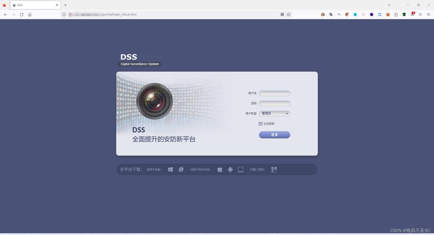Show more toolbar items via overflow chevron
434x235 pixels.
[x=420, y=15]
